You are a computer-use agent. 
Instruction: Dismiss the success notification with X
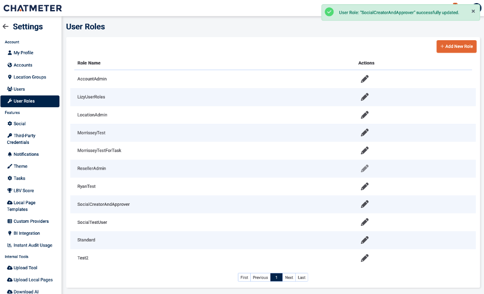(x=473, y=11)
